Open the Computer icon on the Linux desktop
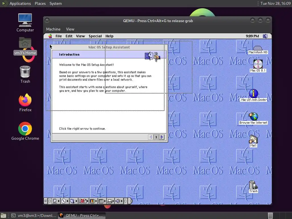The height and width of the screenshot is (219, 292). 25,23
